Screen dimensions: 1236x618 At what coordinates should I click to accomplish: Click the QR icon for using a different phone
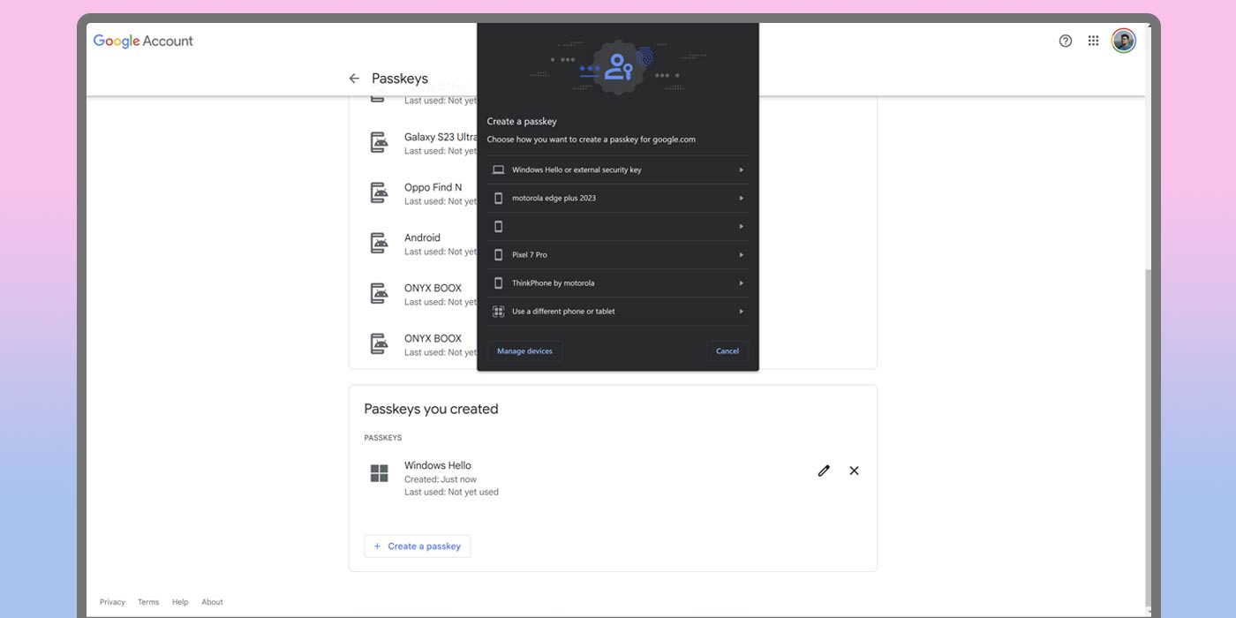click(x=498, y=311)
